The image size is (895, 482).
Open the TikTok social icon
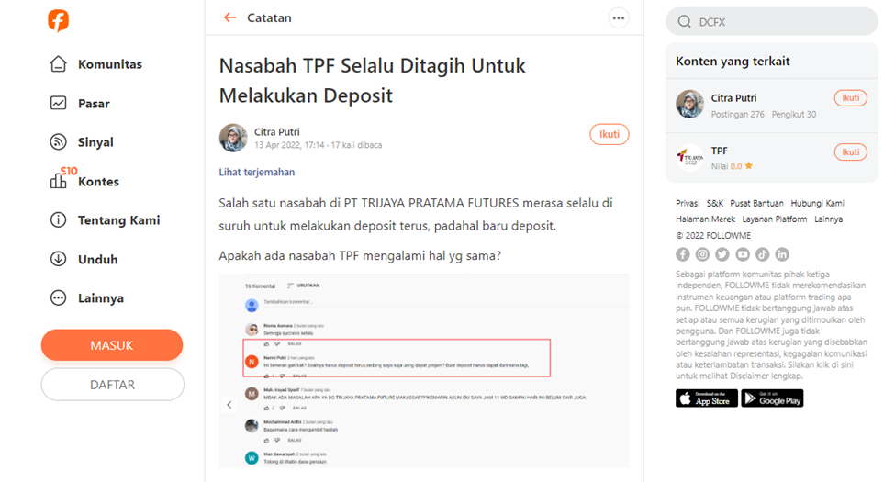(x=762, y=254)
